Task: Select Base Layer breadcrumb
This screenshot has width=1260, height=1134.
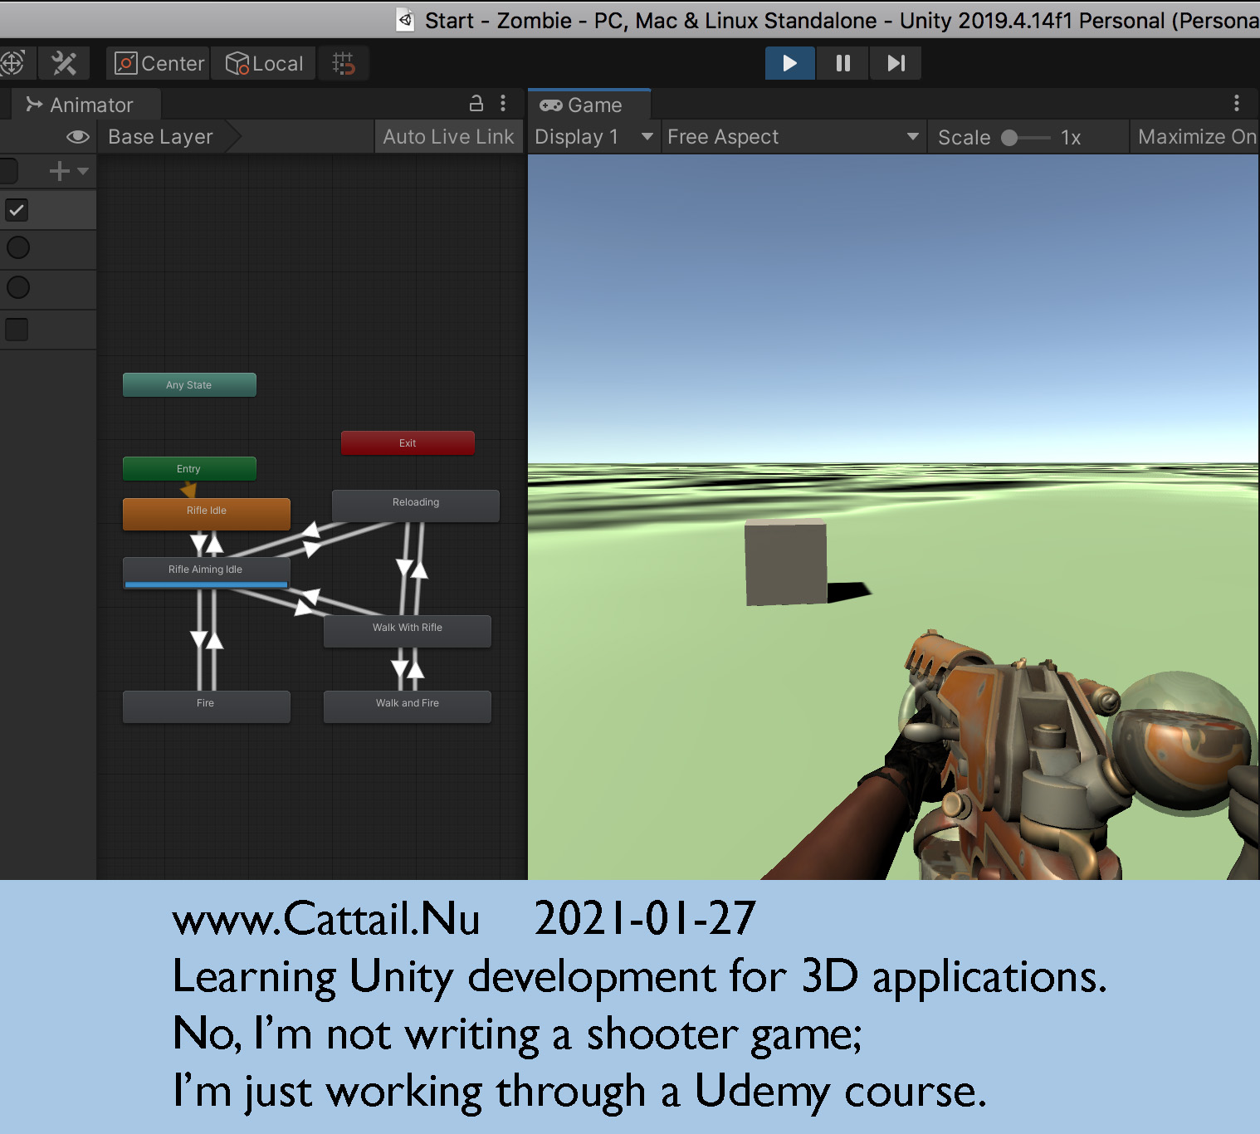Action: click(x=161, y=137)
